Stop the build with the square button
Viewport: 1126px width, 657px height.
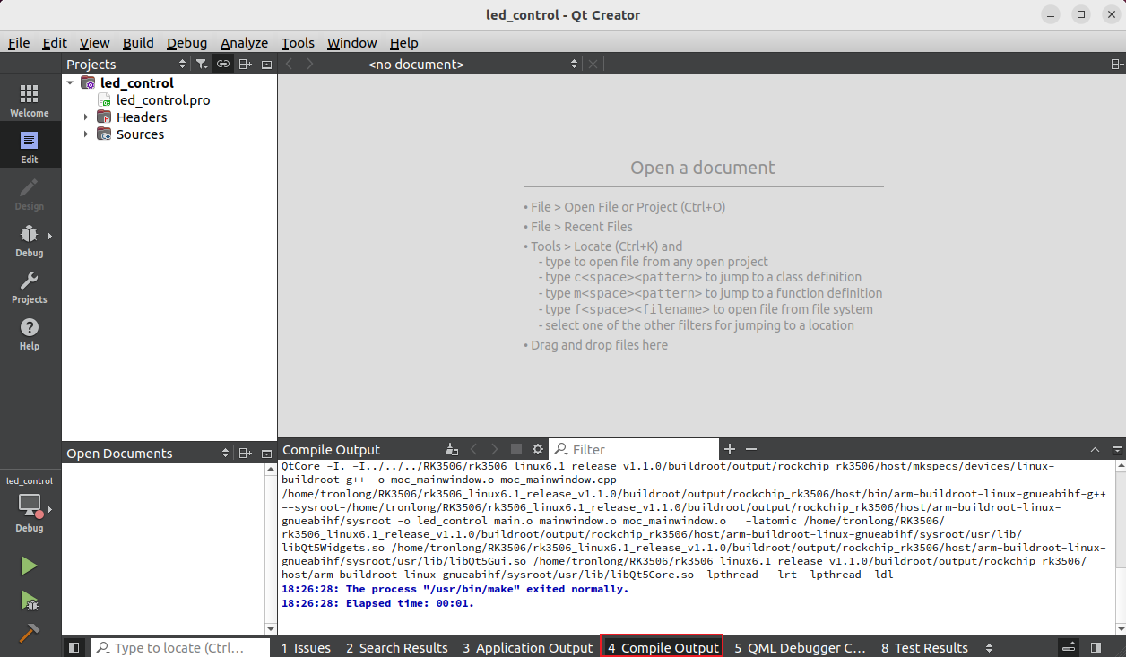(516, 449)
